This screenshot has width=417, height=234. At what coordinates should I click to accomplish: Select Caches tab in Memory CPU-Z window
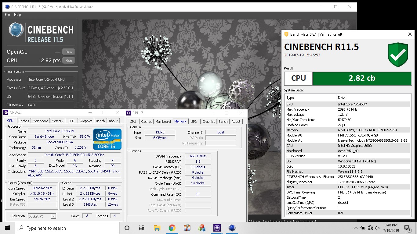[x=147, y=122]
